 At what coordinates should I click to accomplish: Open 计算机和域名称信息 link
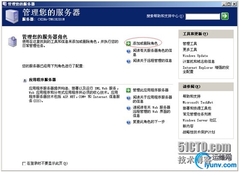pyautogui.click(x=199, y=61)
